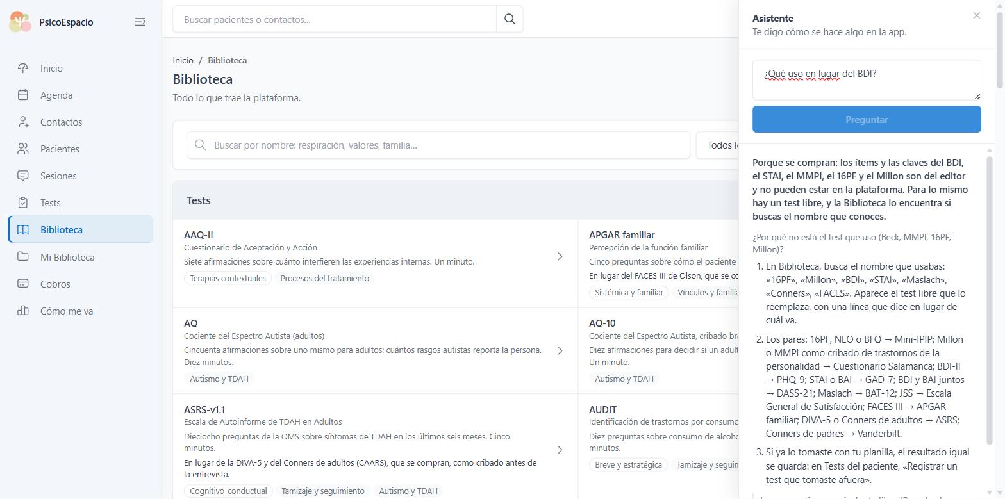Click the Pacientes people icon
The image size is (1005, 499).
(23, 149)
